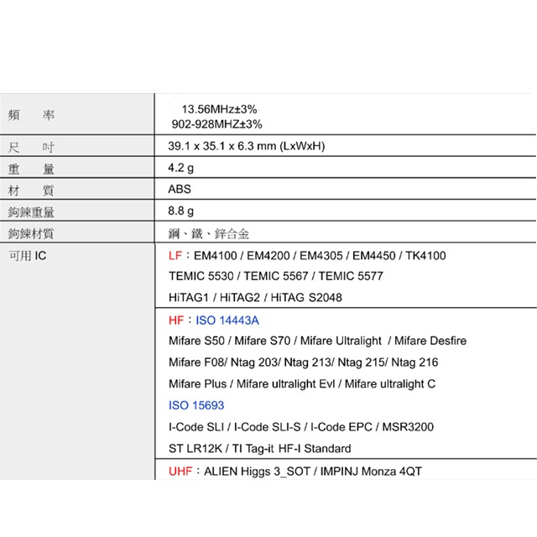Viewport: 537px width, 537px height.
Task: Click the 可用 IC row label
Action: (x=28, y=255)
